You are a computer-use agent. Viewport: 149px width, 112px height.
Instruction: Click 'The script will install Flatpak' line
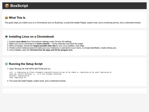(38, 81)
